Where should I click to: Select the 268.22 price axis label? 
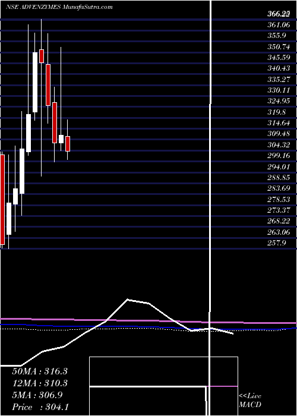(279, 221)
